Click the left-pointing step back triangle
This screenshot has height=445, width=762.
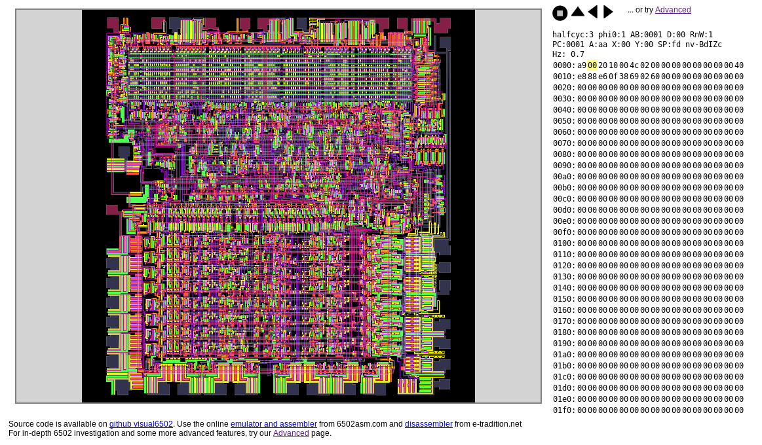tap(593, 12)
